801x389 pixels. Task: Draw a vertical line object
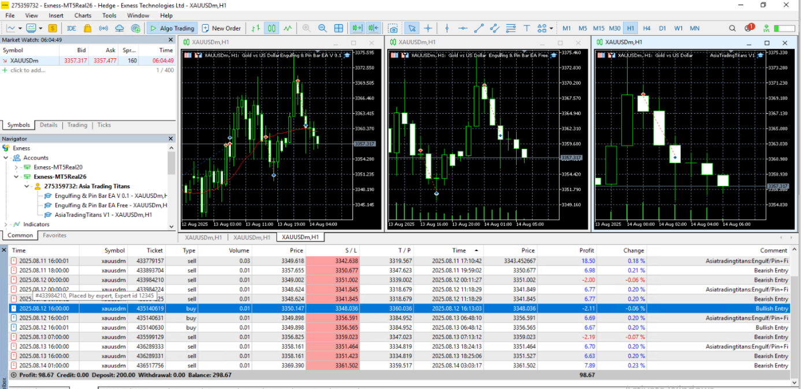(447, 28)
